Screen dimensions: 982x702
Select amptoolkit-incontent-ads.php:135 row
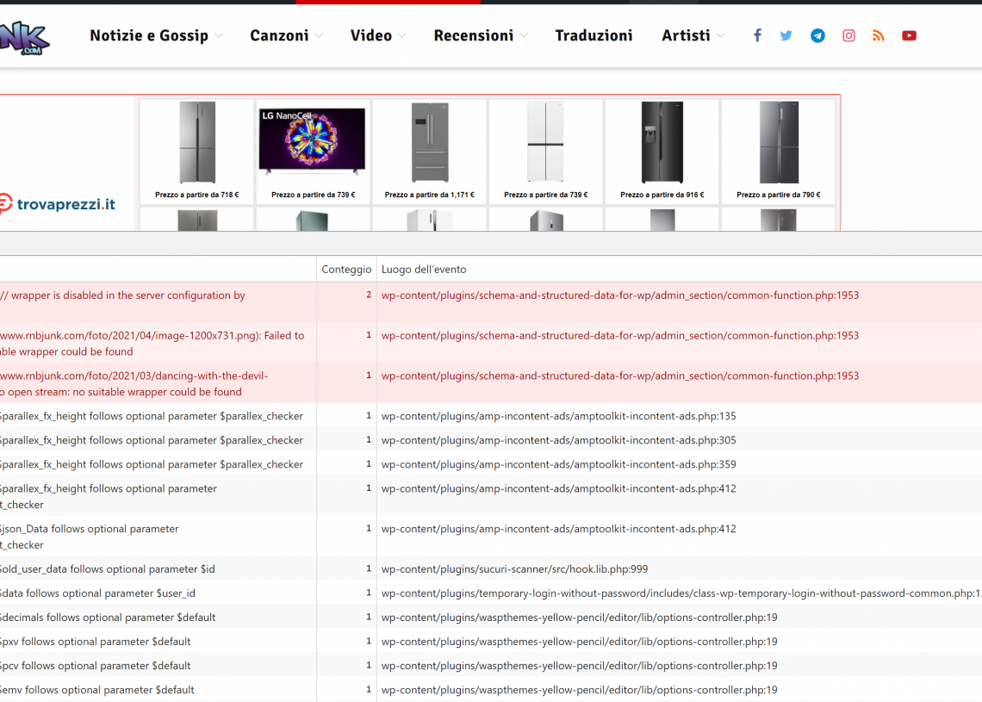558,416
